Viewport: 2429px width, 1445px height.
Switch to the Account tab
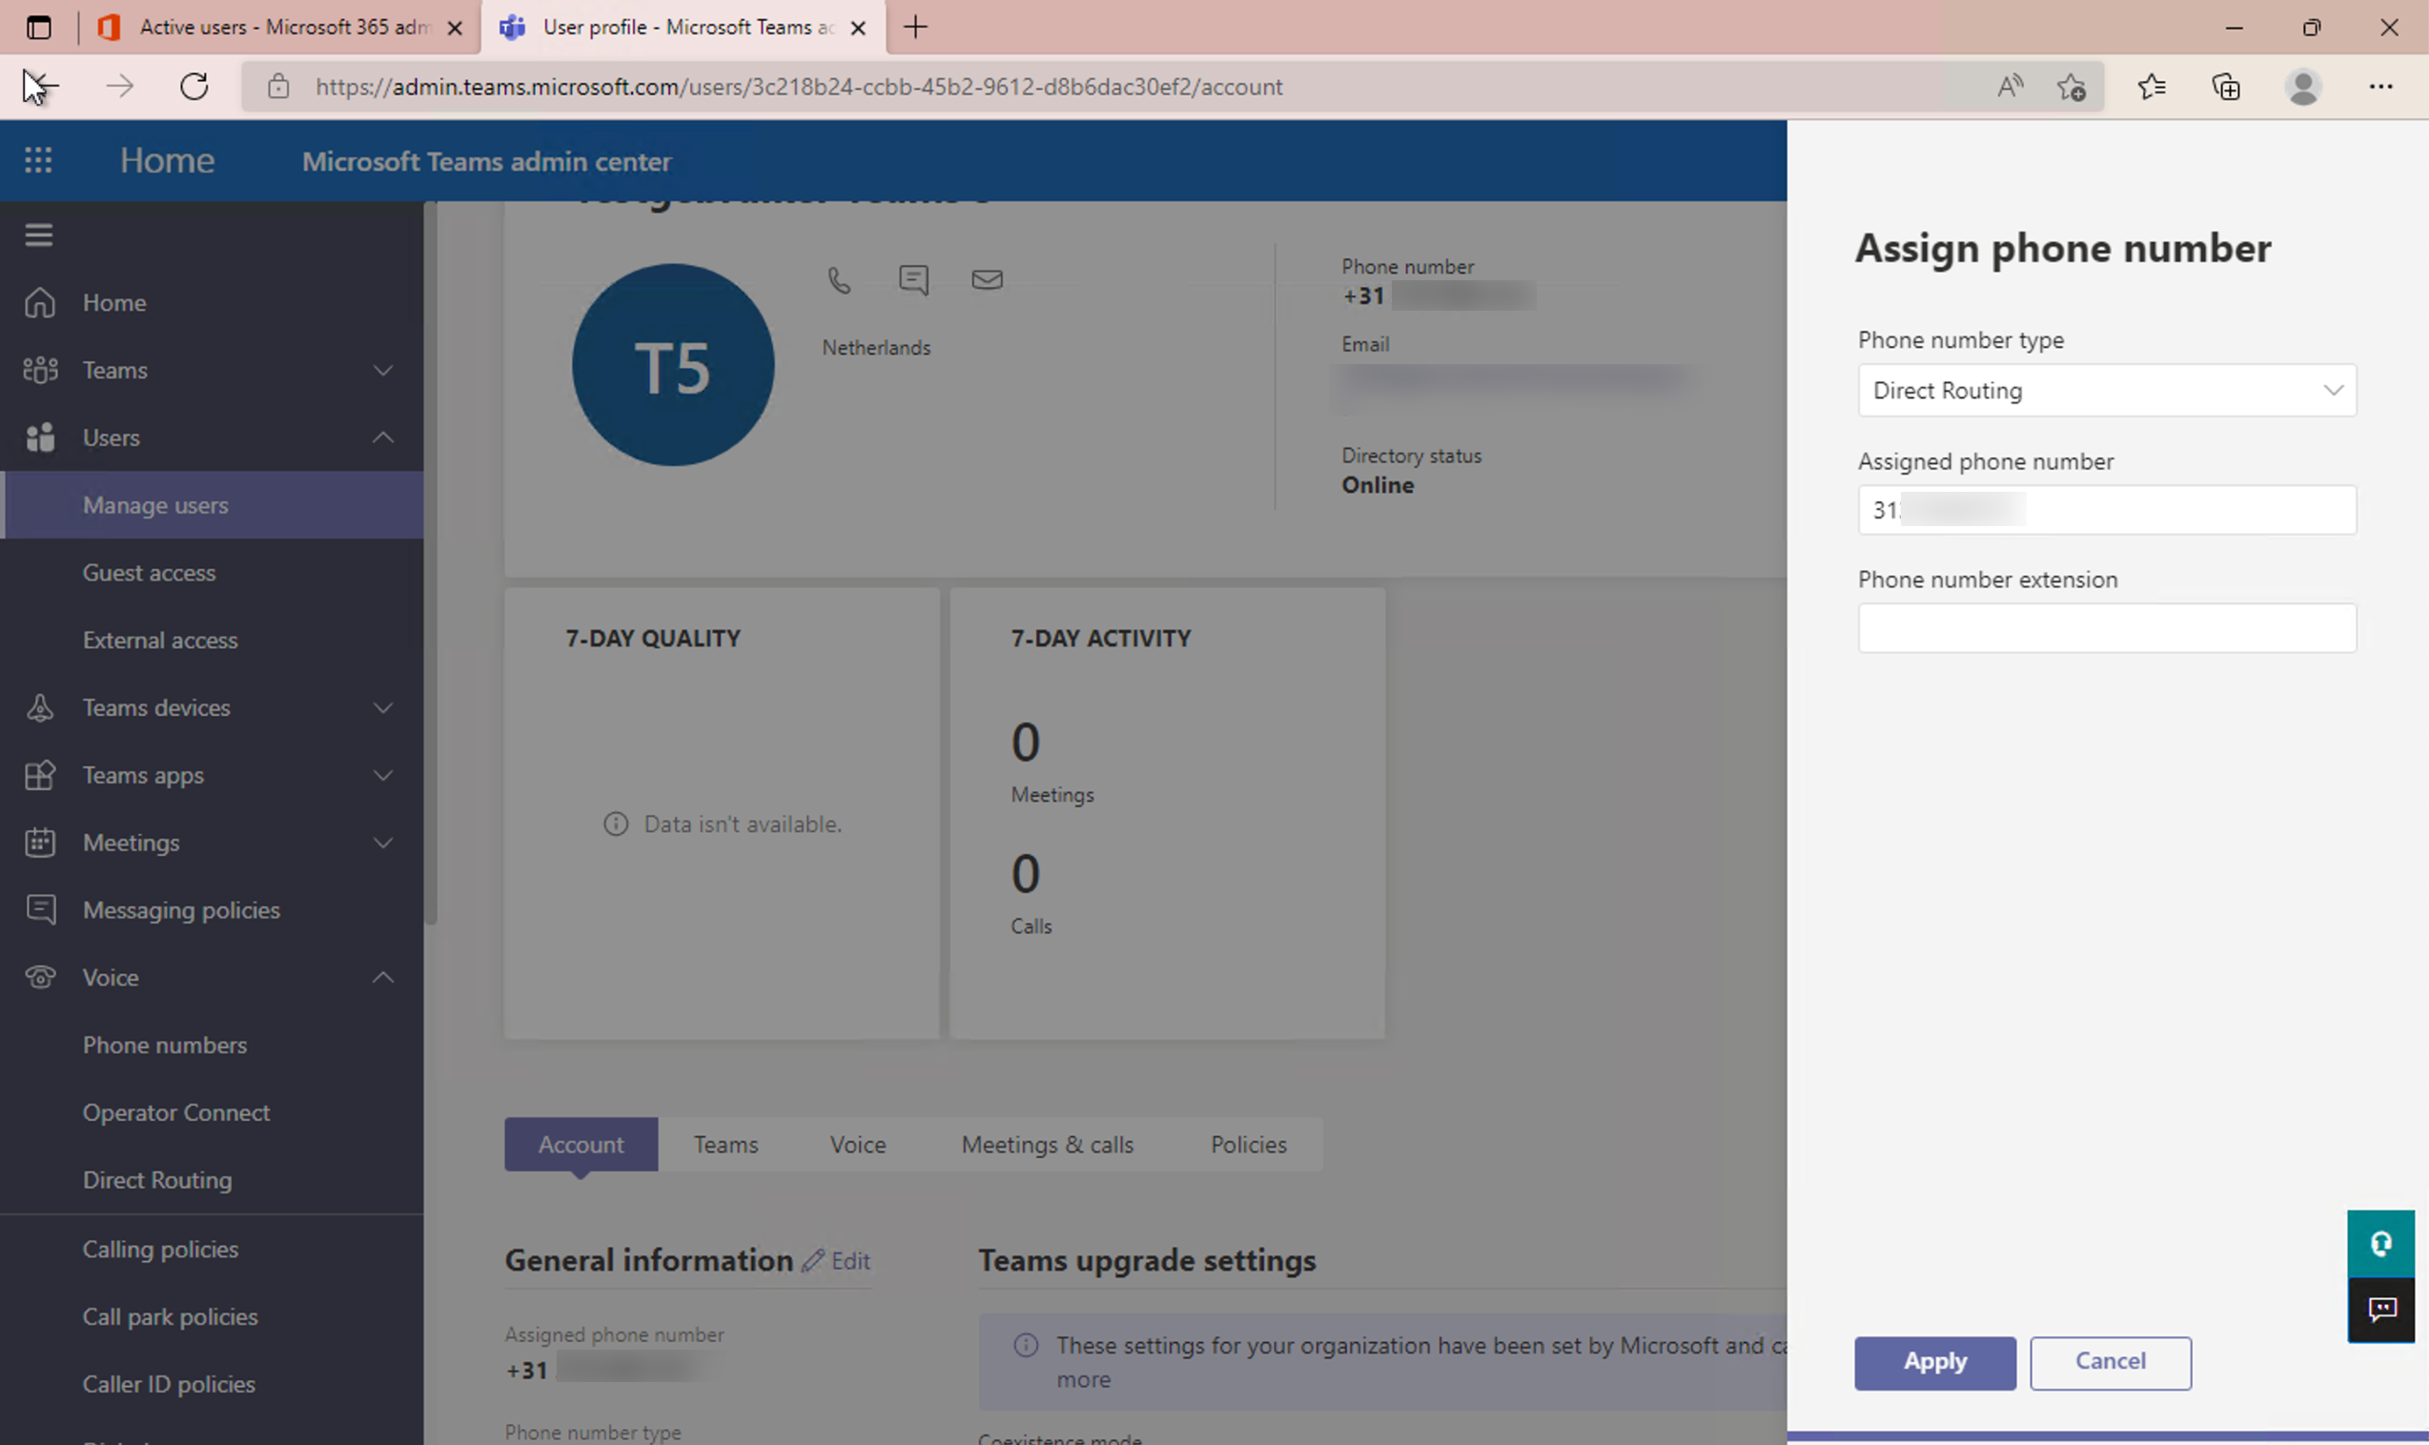(x=582, y=1145)
